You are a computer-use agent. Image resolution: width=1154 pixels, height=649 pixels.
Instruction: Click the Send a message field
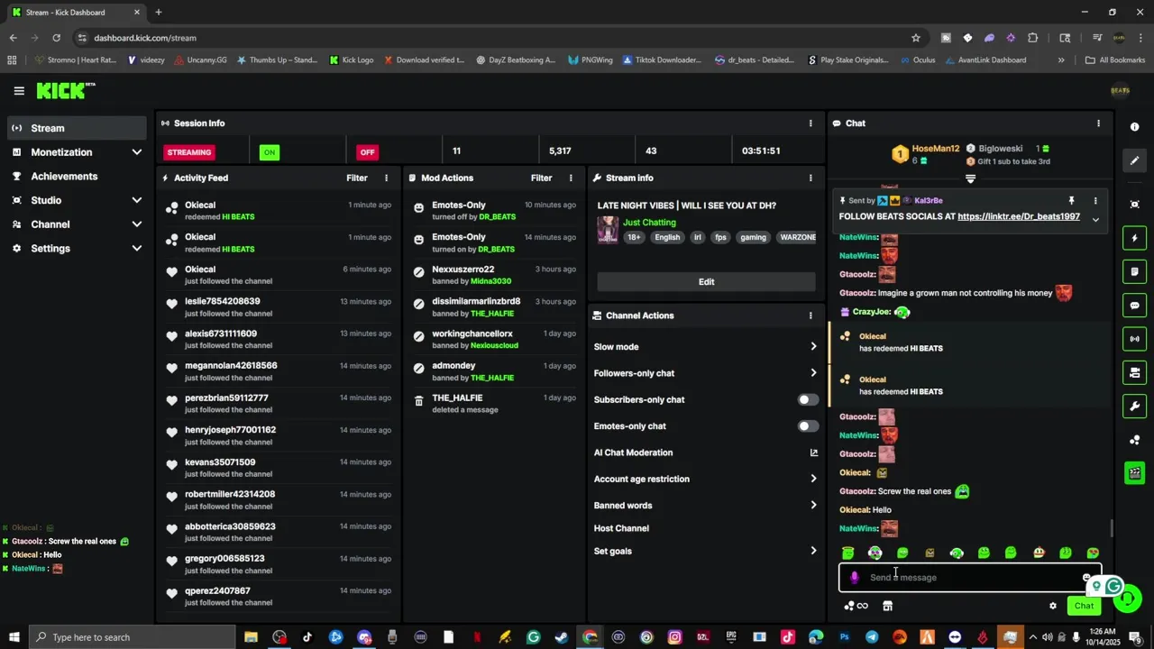point(969,578)
